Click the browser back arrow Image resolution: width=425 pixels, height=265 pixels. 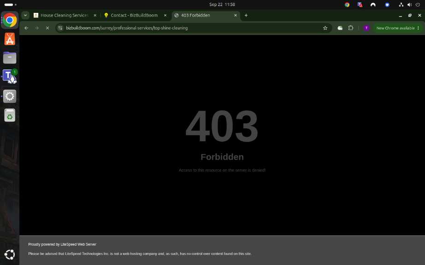(x=26, y=28)
